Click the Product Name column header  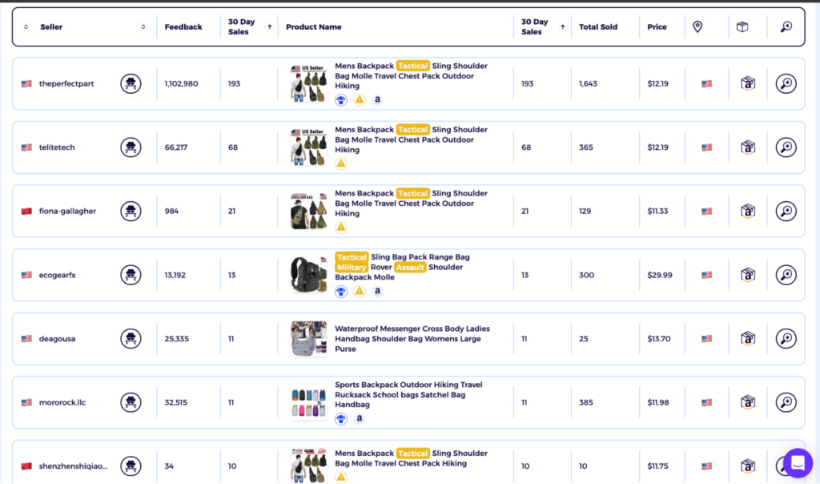pos(314,26)
